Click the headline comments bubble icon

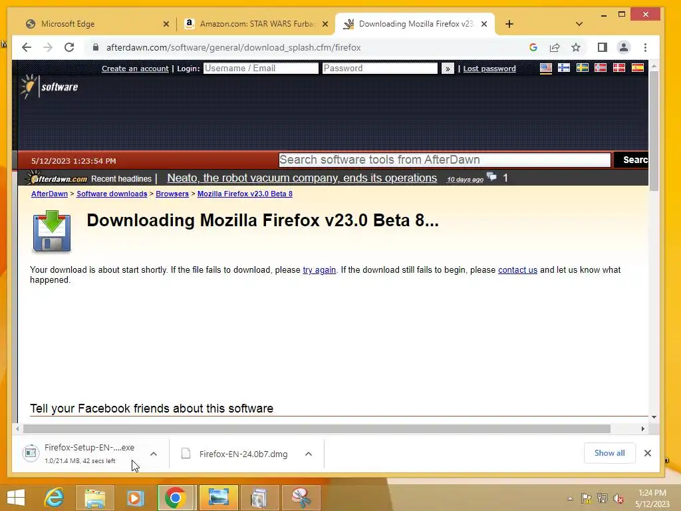tap(491, 176)
